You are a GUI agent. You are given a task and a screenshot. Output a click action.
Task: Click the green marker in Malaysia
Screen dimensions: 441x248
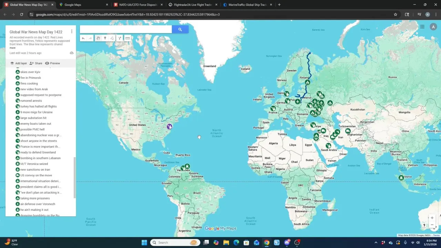tap(401, 178)
